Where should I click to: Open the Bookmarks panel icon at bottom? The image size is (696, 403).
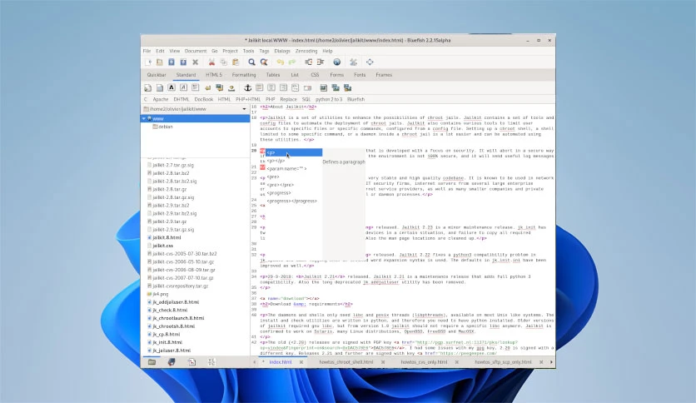tap(172, 362)
